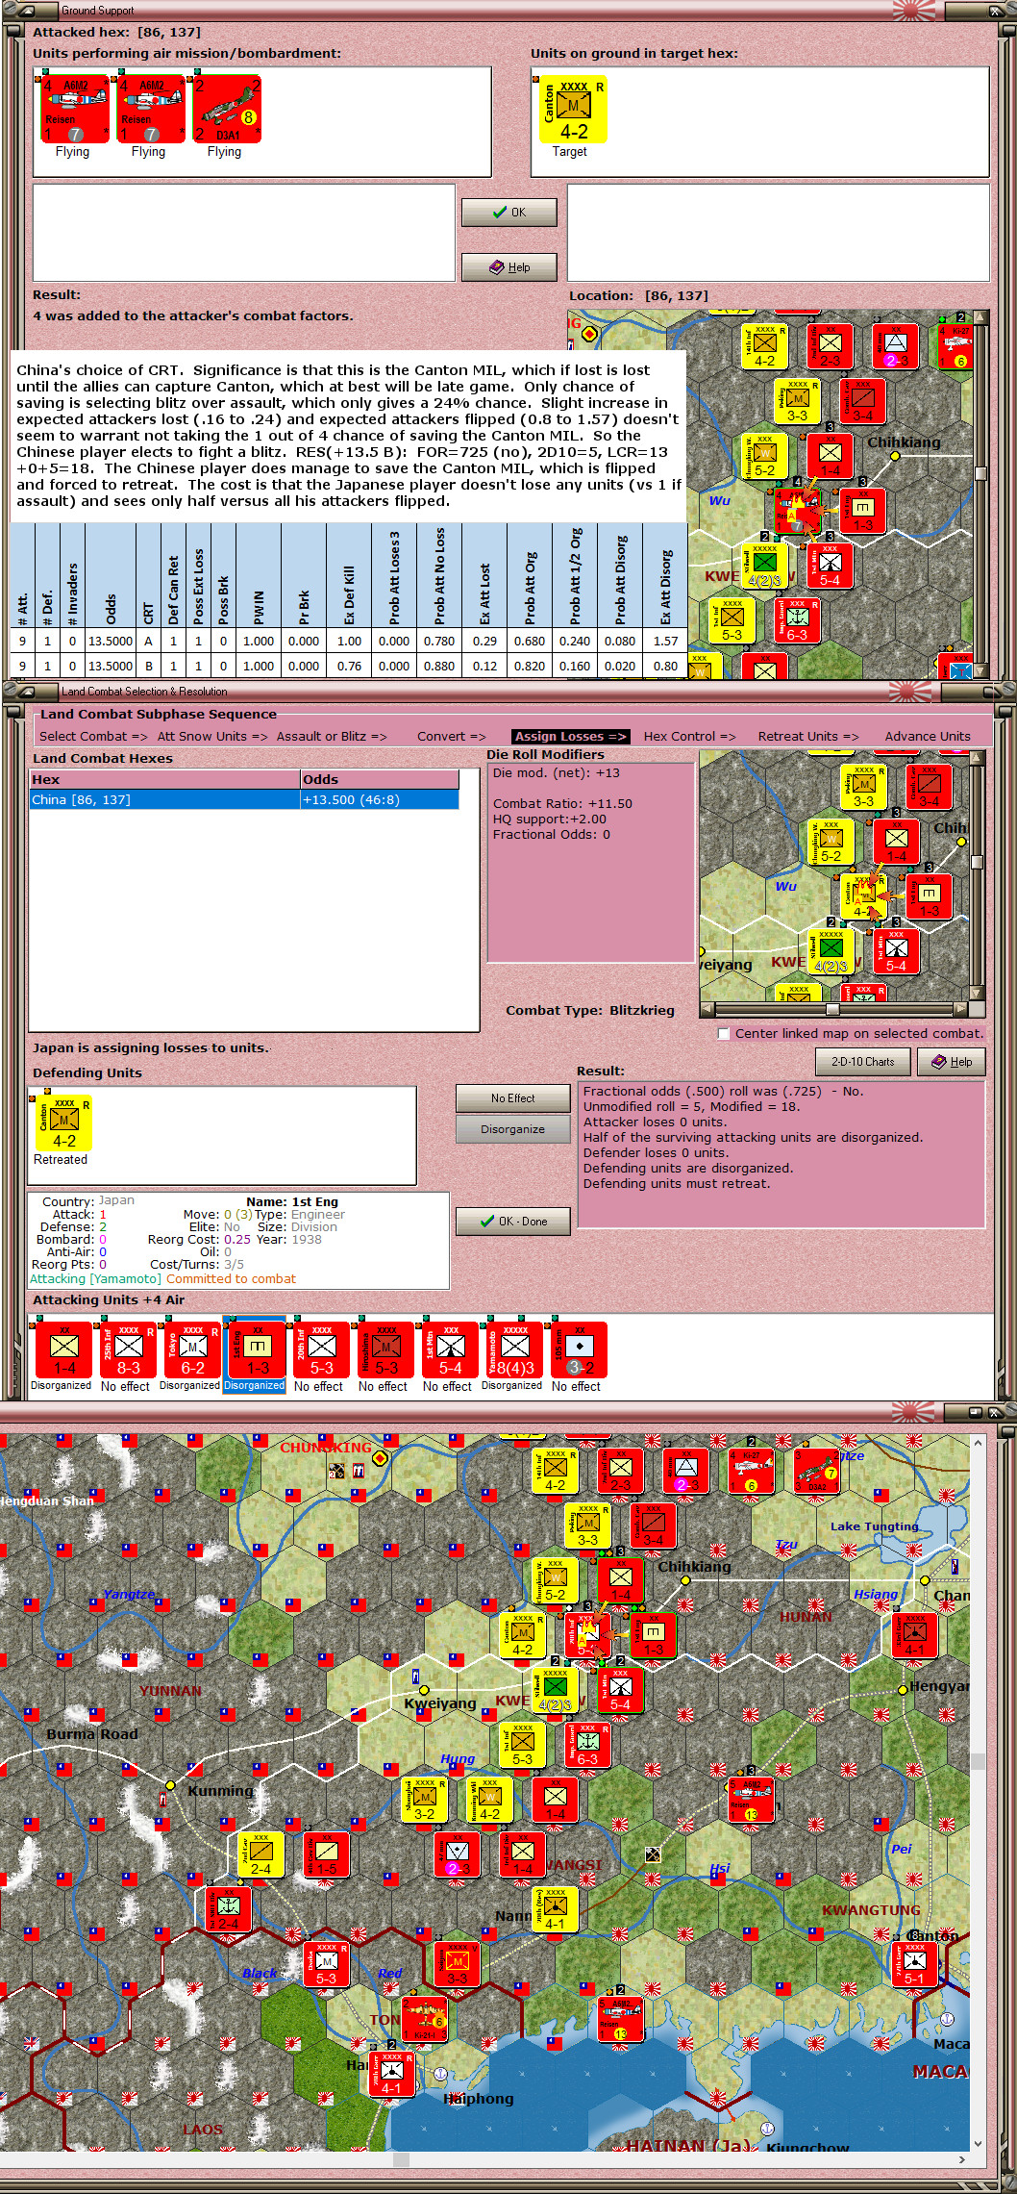
Task: Click Japanese flag in Ground Support titlebar
Action: 912,11
